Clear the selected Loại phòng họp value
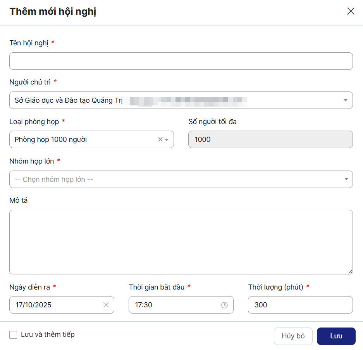 [x=160, y=140]
